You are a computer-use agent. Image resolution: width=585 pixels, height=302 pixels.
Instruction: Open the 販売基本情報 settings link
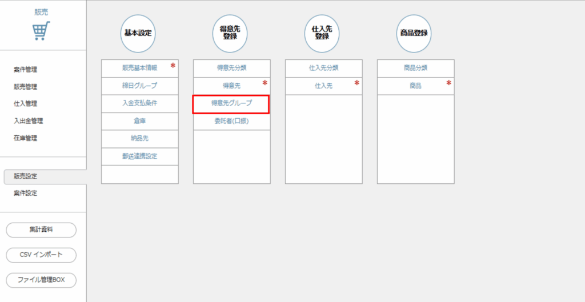pos(139,68)
